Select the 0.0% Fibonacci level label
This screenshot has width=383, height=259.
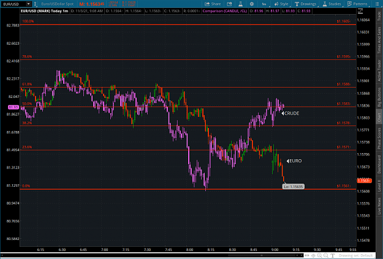click(x=26, y=186)
